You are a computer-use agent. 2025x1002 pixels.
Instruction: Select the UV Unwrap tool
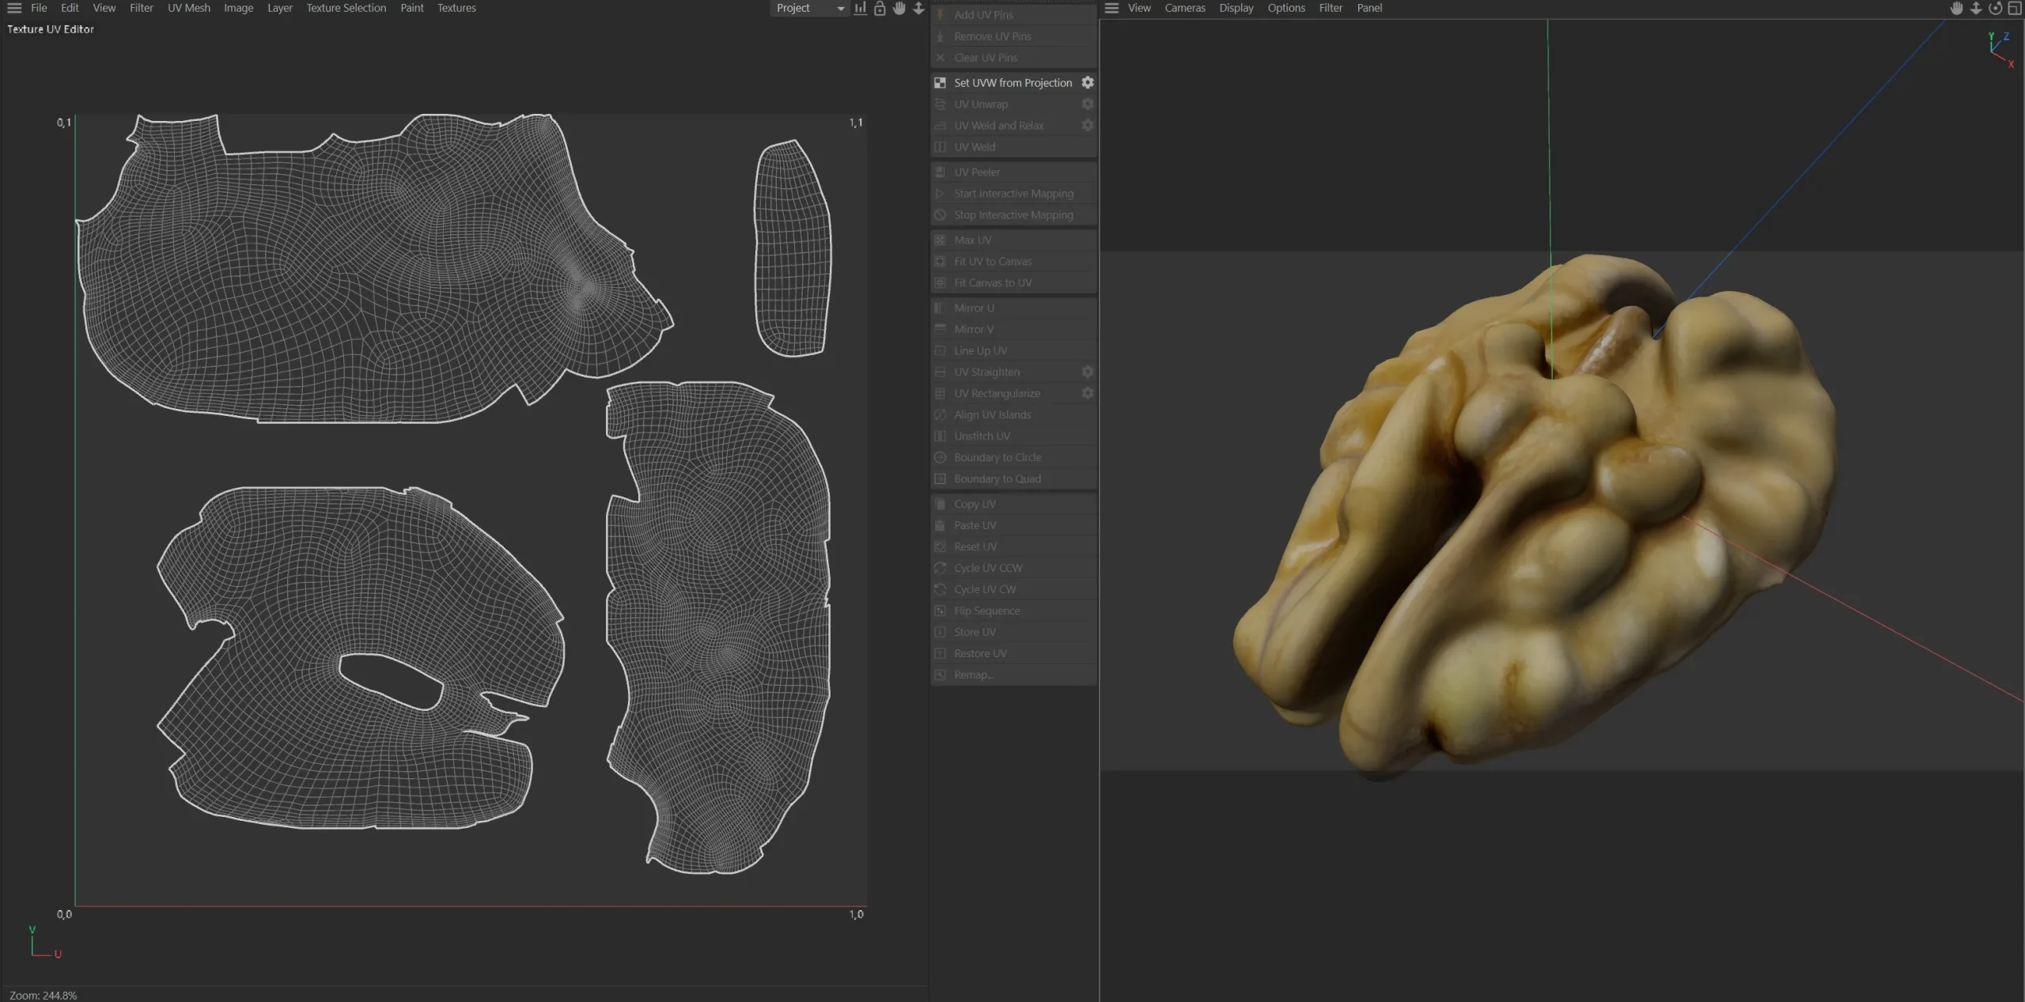[982, 104]
